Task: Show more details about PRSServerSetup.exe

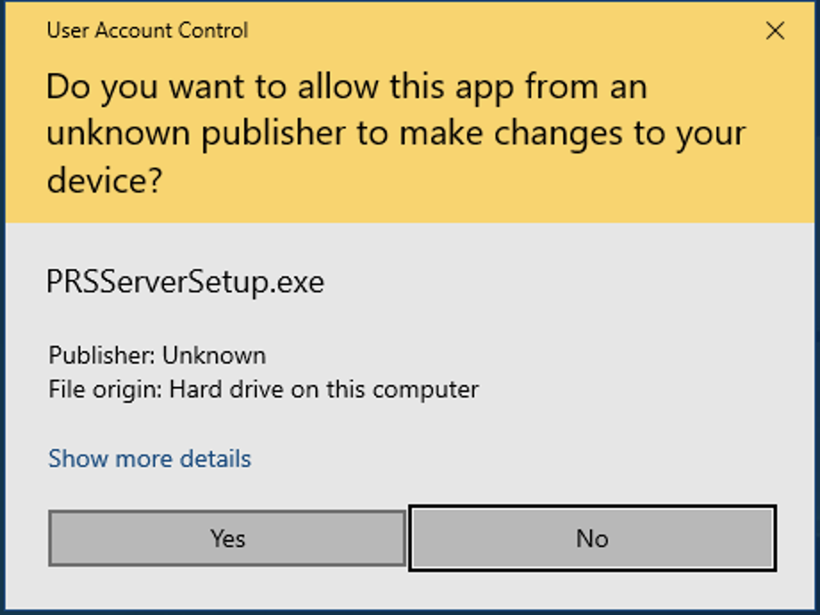Action: point(150,459)
